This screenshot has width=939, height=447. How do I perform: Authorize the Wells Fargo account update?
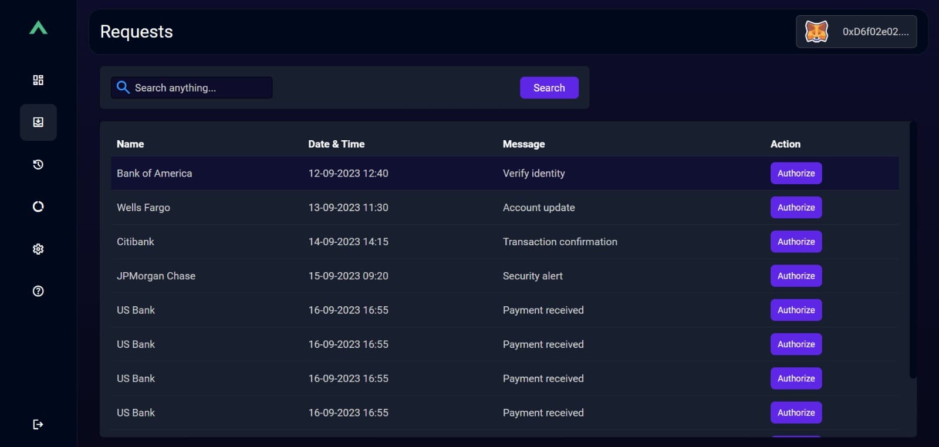coord(796,207)
